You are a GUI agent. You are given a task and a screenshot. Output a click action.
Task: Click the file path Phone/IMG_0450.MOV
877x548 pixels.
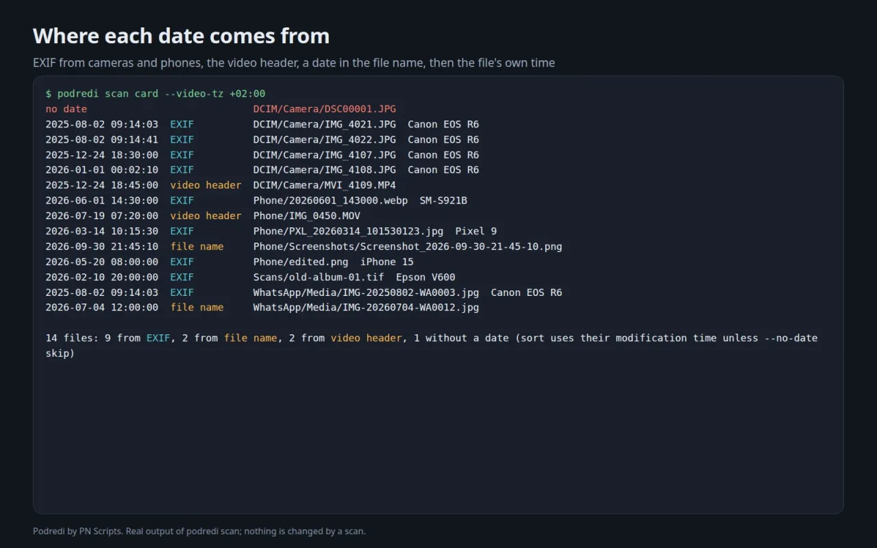point(307,216)
